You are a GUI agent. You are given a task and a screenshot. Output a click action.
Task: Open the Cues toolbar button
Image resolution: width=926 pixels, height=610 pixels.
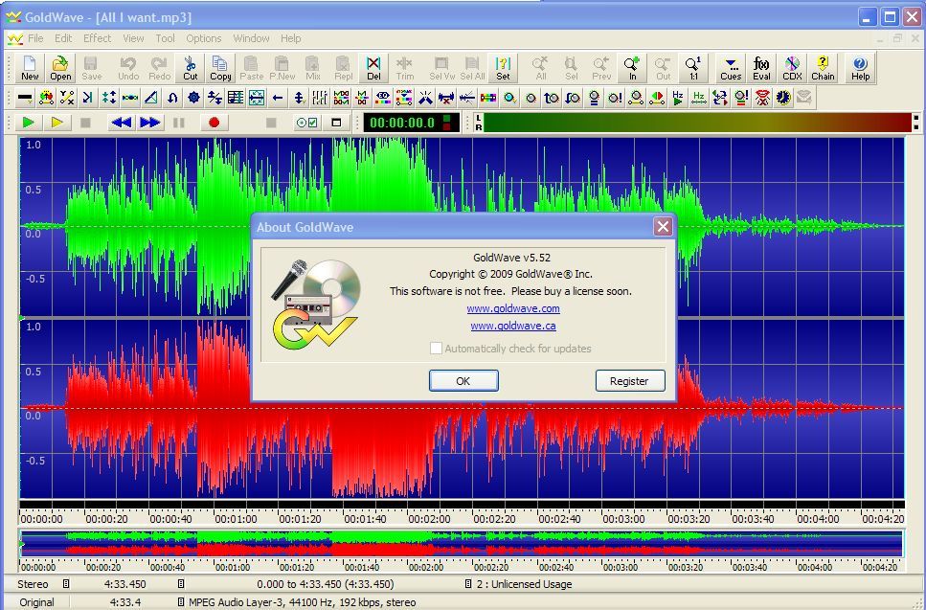tap(731, 68)
